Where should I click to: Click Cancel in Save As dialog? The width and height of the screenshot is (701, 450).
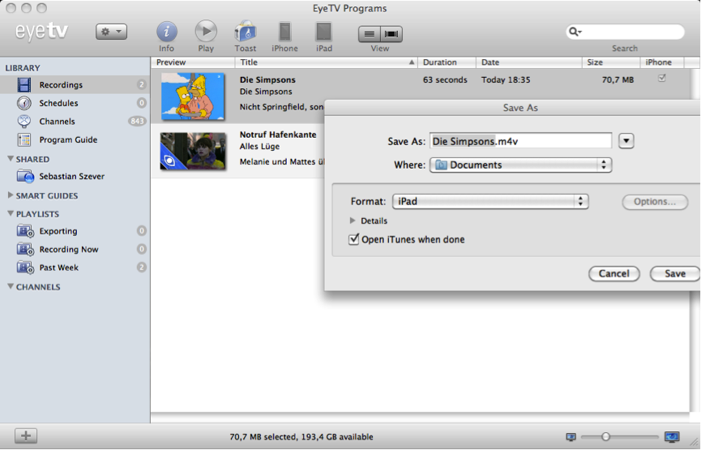(x=613, y=274)
